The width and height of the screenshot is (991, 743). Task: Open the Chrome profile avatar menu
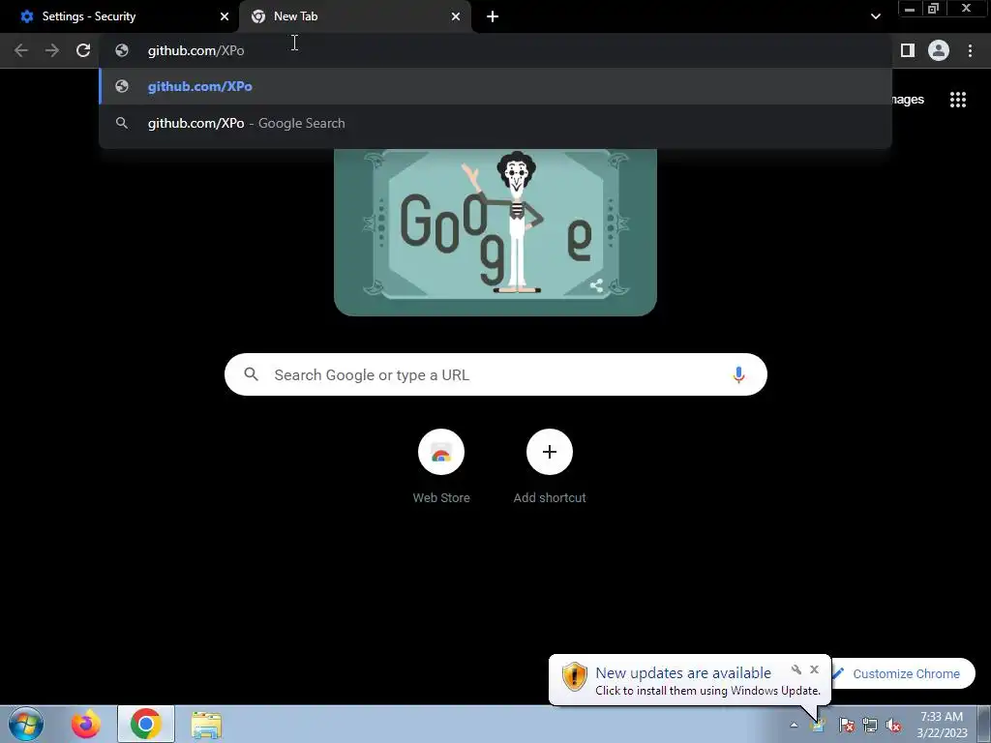(939, 50)
